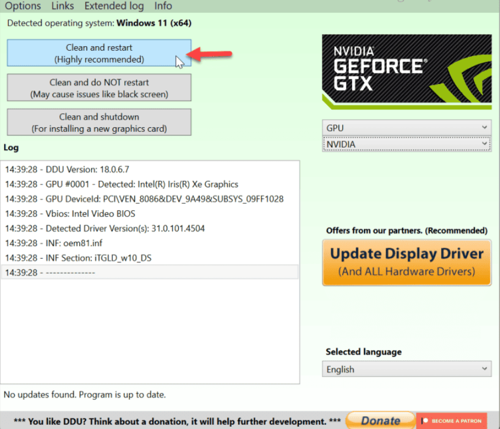Select the Vbios: Intel Video BIOS log line
The image size is (500, 429).
coord(70,214)
